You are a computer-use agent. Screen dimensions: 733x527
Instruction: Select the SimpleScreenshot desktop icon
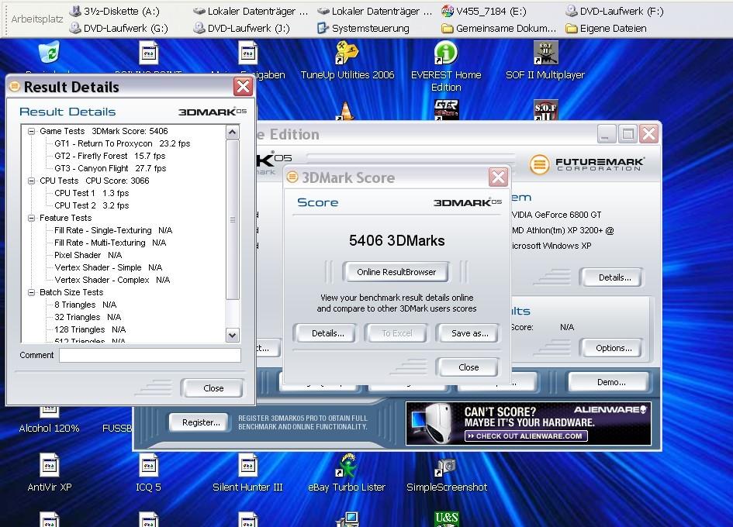447,473
